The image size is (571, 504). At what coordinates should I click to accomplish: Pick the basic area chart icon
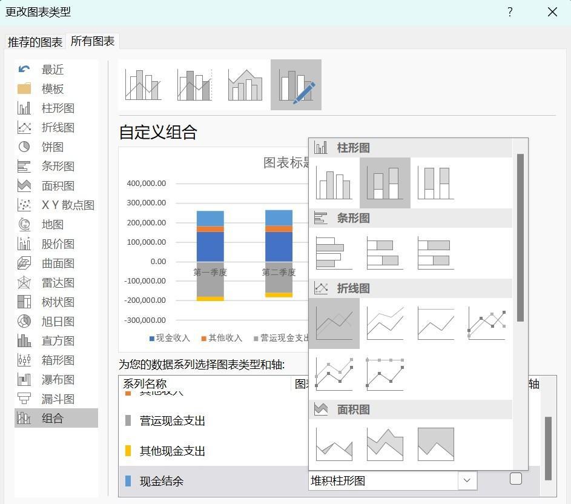pyautogui.click(x=334, y=445)
